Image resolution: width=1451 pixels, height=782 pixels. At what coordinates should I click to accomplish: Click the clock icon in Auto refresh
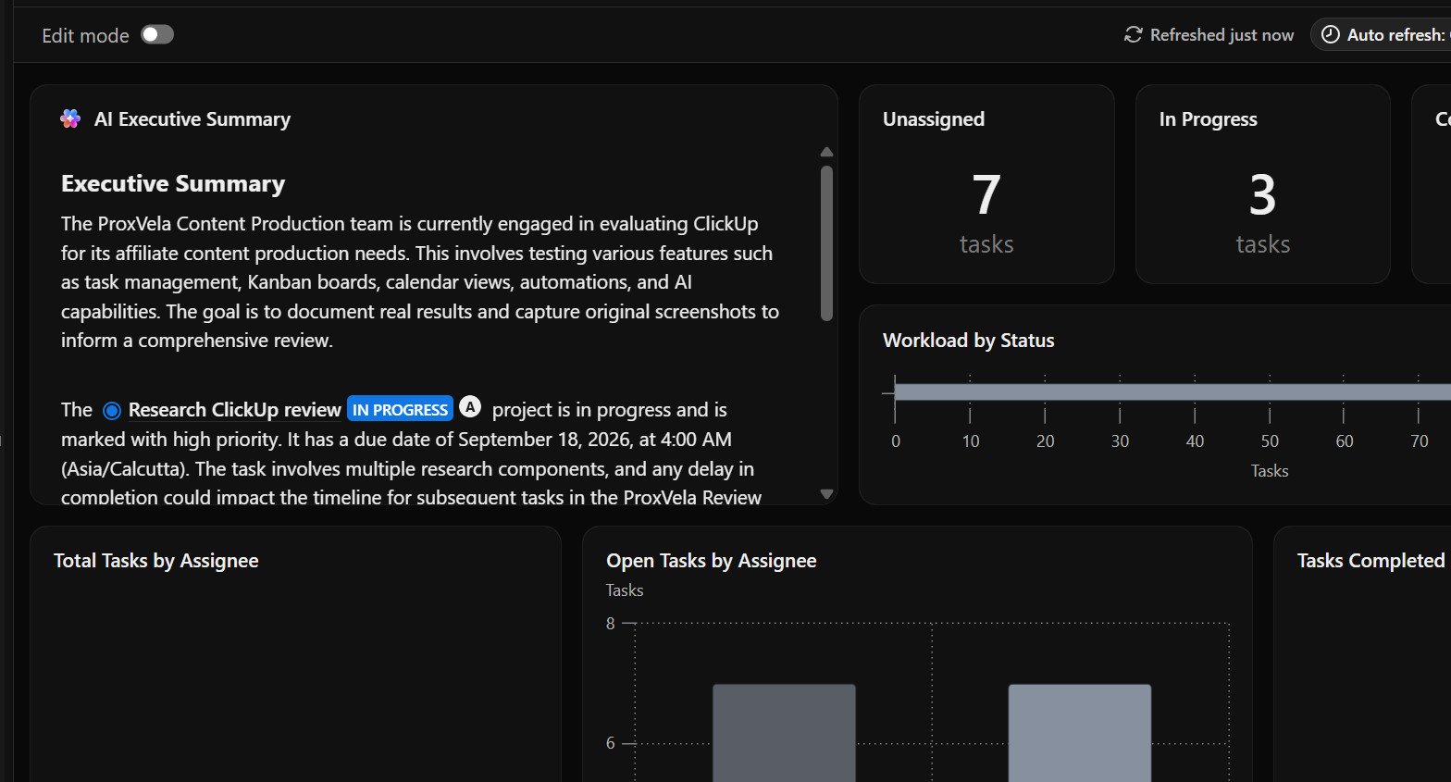coord(1330,35)
